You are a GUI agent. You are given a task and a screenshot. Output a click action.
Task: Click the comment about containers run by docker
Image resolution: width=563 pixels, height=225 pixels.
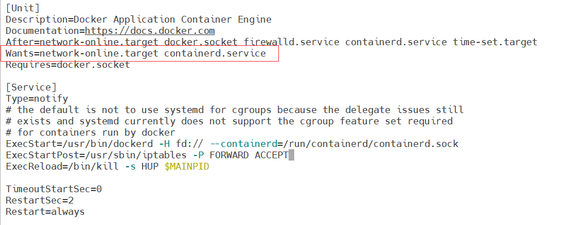click(x=91, y=133)
